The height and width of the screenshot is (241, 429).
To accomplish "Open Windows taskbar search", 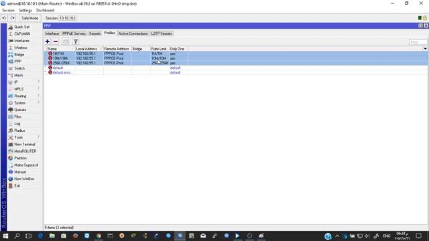I will (17, 236).
